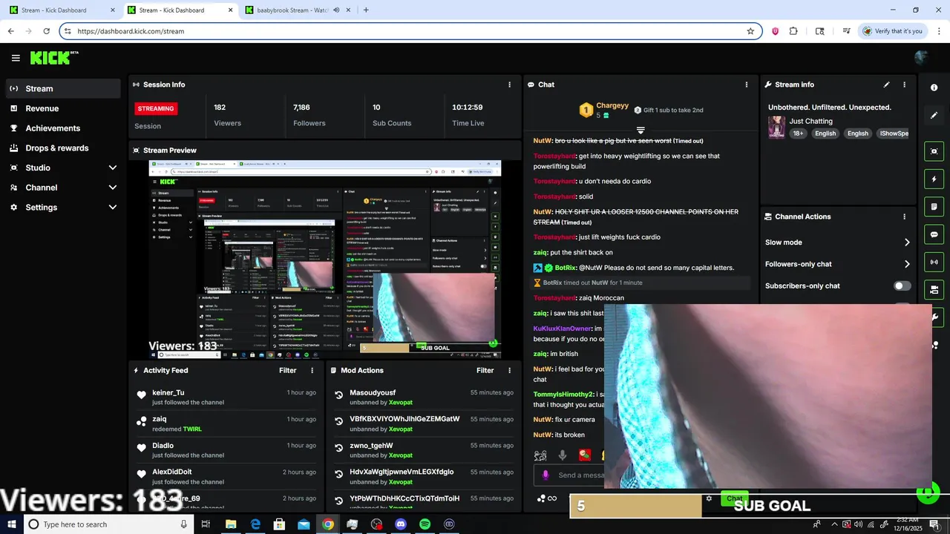The height and width of the screenshot is (534, 950).
Task: Open the hamburger menu beside Kick logo
Action: pos(16,58)
